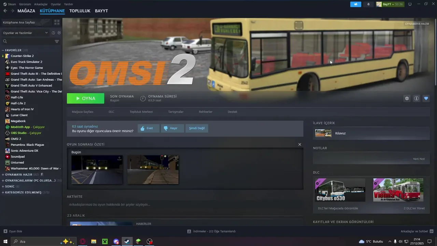Open the Topluluk Merkezi tab

click(x=141, y=112)
